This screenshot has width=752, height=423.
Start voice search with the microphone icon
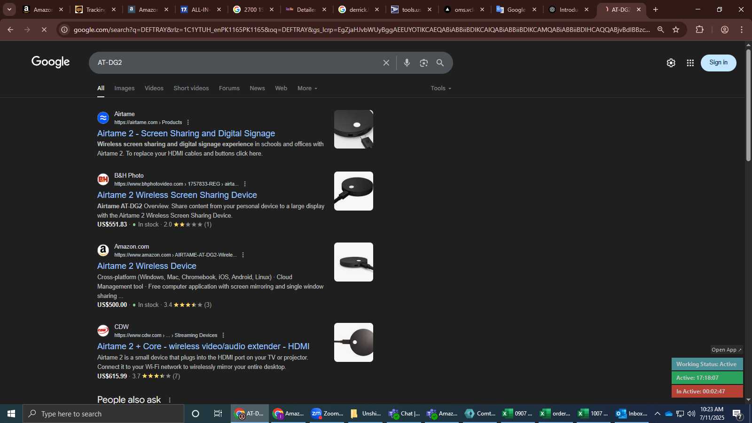tap(407, 63)
